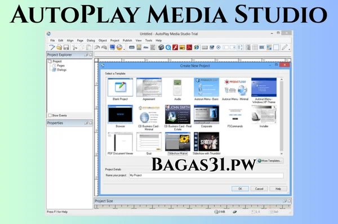Open the Help menu
This screenshot has height=224, width=338.
159,41
